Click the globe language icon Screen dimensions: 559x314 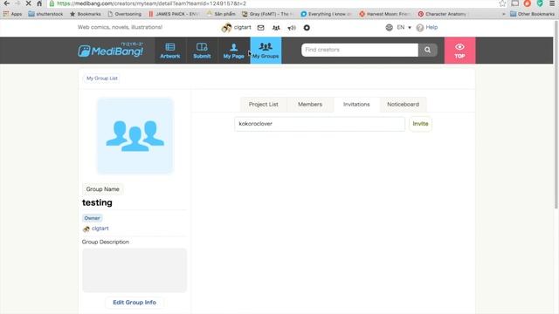pos(389,27)
